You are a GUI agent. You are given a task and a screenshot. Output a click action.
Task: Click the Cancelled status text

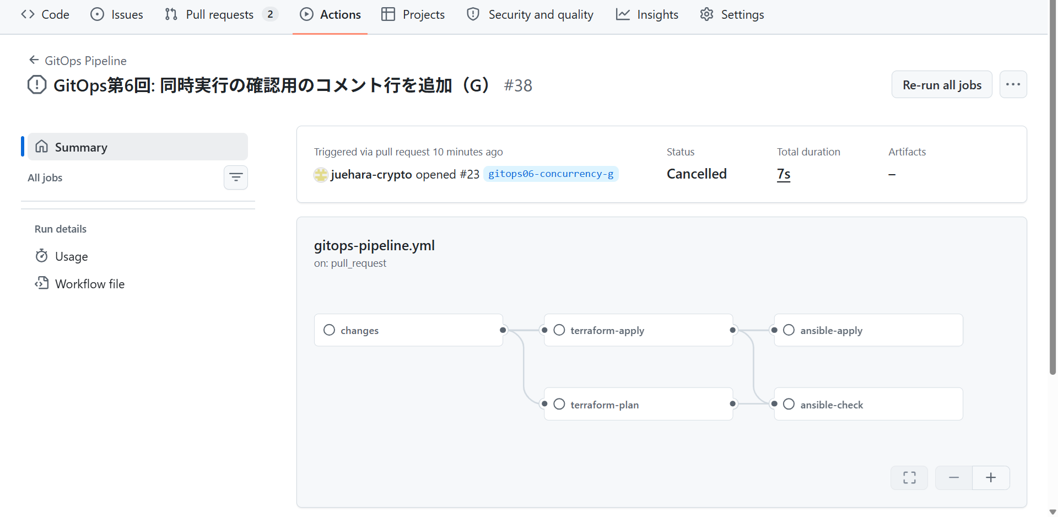coord(697,174)
